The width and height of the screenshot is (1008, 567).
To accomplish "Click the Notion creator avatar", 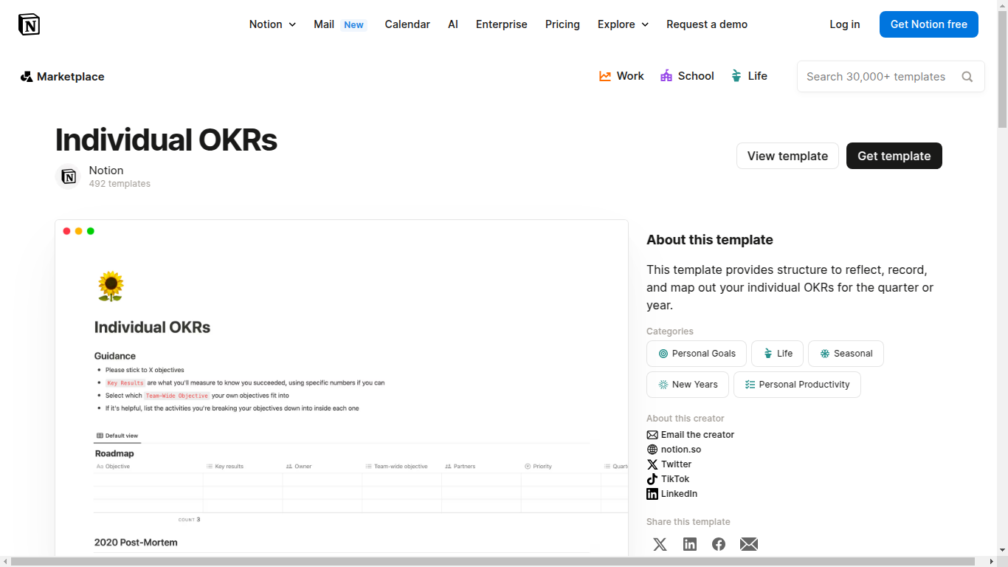I will 68,176.
